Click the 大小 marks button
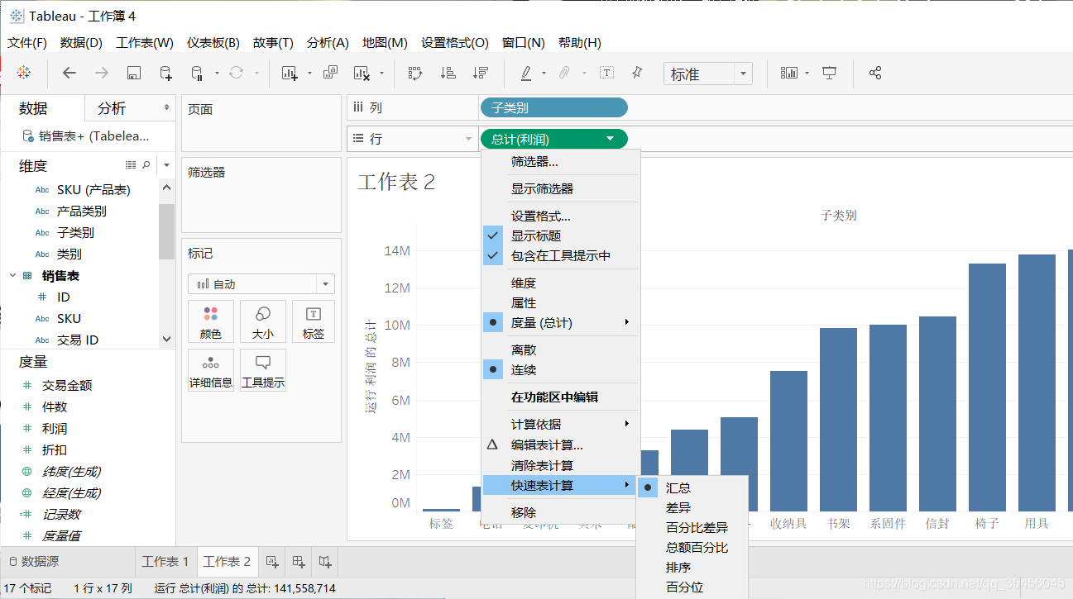Viewport: 1073px width, 599px height. pos(263,321)
